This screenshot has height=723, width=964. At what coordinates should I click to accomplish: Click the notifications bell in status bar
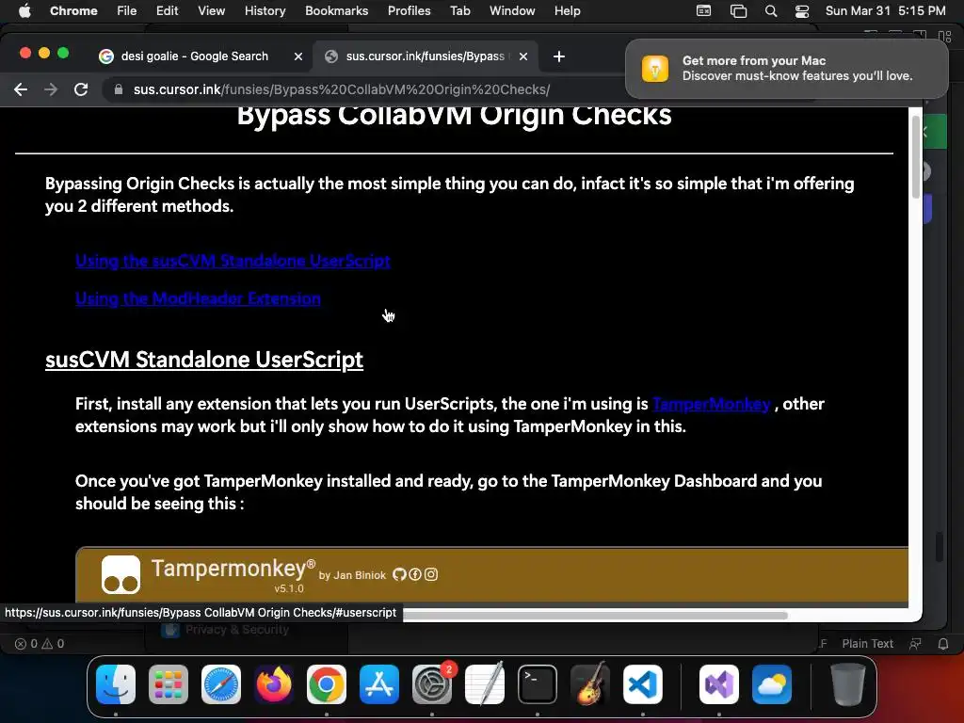[943, 644]
